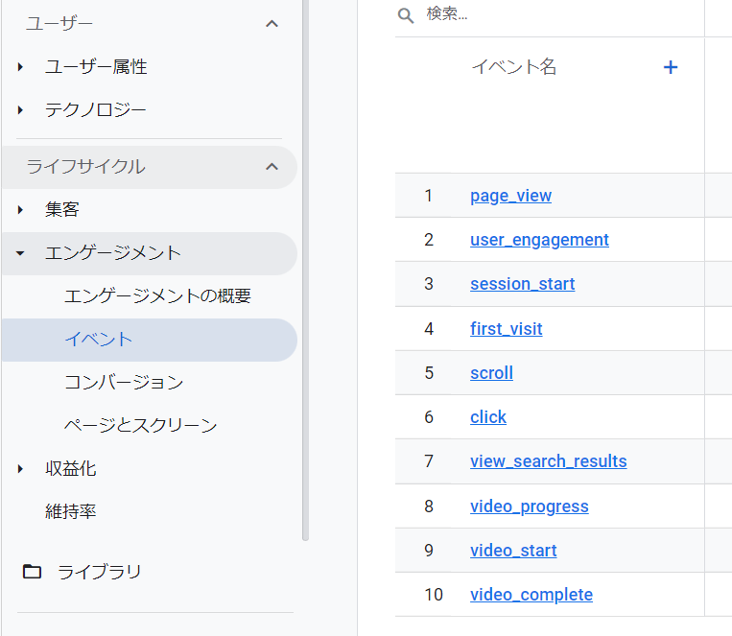Expand the 集客 menu arrow
This screenshot has height=636, width=732.
[x=20, y=209]
